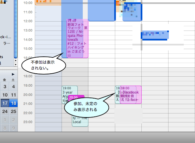This screenshot has height=143, width=195.
Task: Select date 10 in mini calendar
Action: pos(5,95)
